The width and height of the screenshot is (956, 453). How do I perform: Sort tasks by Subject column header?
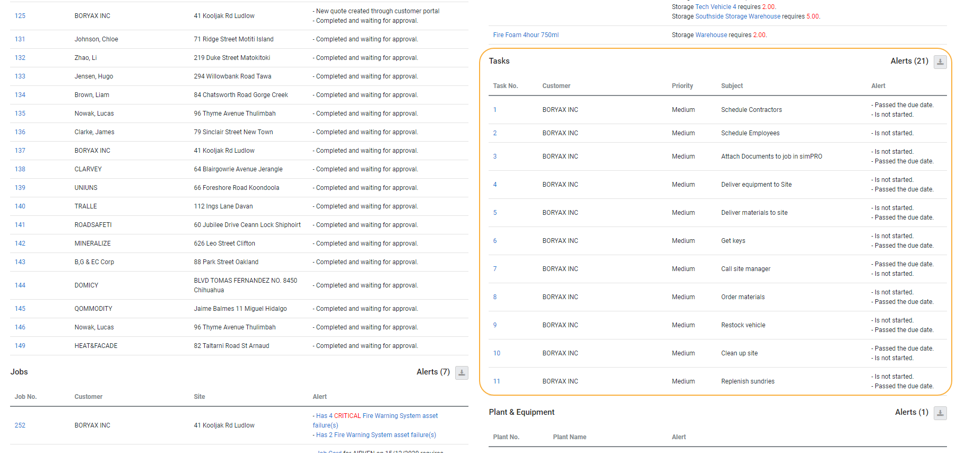(732, 86)
